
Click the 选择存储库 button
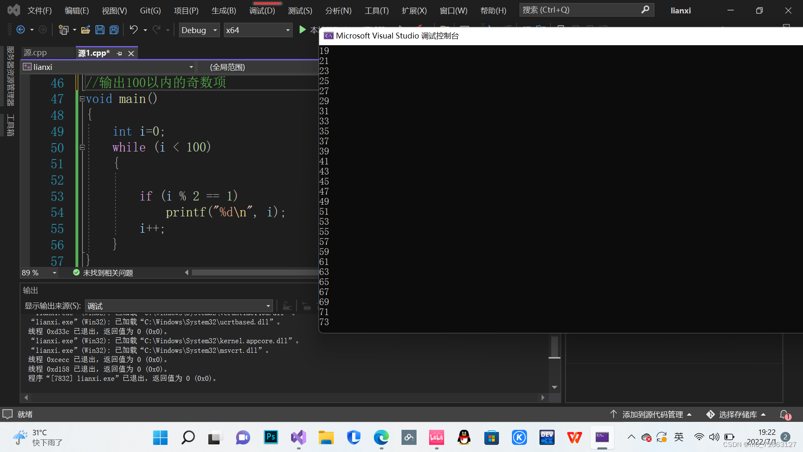737,414
